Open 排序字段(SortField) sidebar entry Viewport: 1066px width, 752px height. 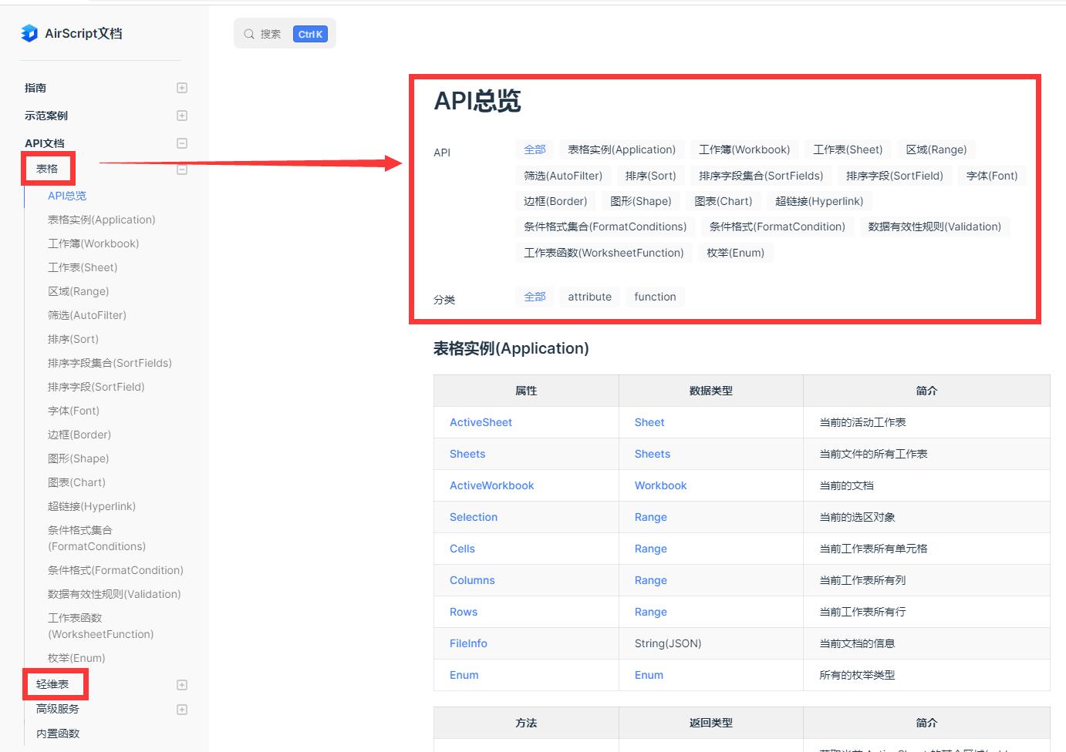(96, 387)
